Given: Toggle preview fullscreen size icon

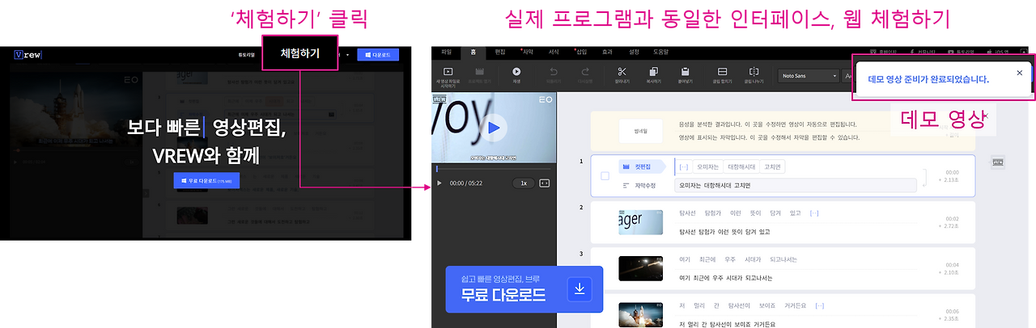Looking at the screenshot, I should [545, 183].
